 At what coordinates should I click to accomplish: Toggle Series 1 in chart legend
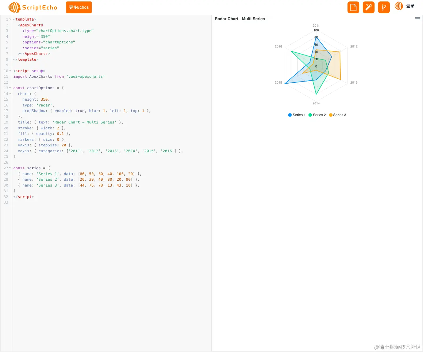(297, 115)
